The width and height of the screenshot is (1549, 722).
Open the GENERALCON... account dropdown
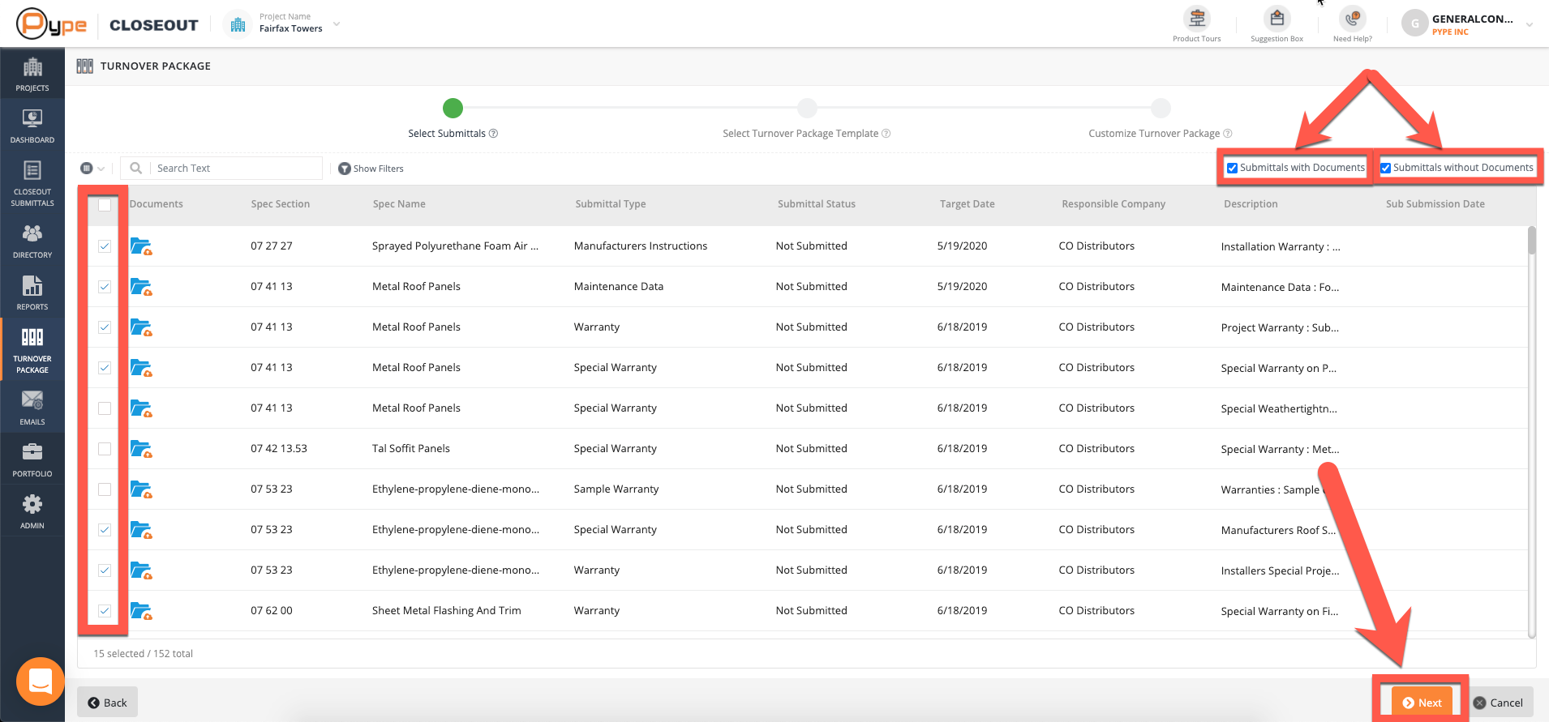(x=1529, y=24)
